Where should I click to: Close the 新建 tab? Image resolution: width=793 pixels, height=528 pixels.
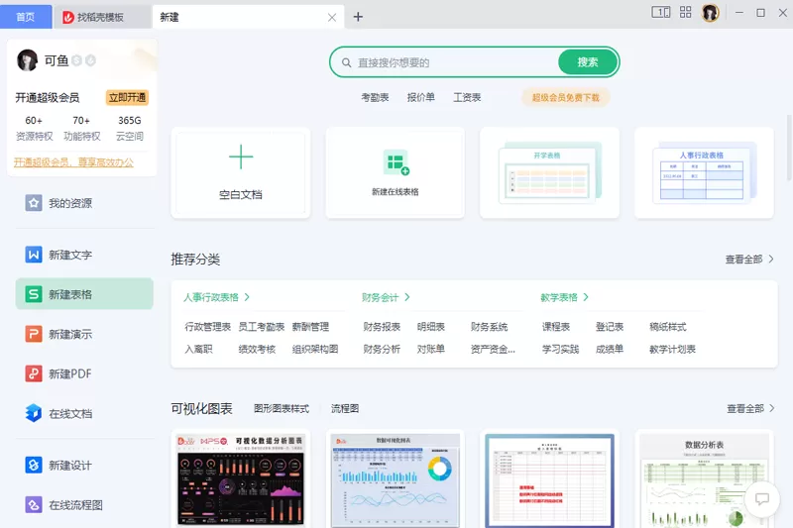(x=332, y=18)
